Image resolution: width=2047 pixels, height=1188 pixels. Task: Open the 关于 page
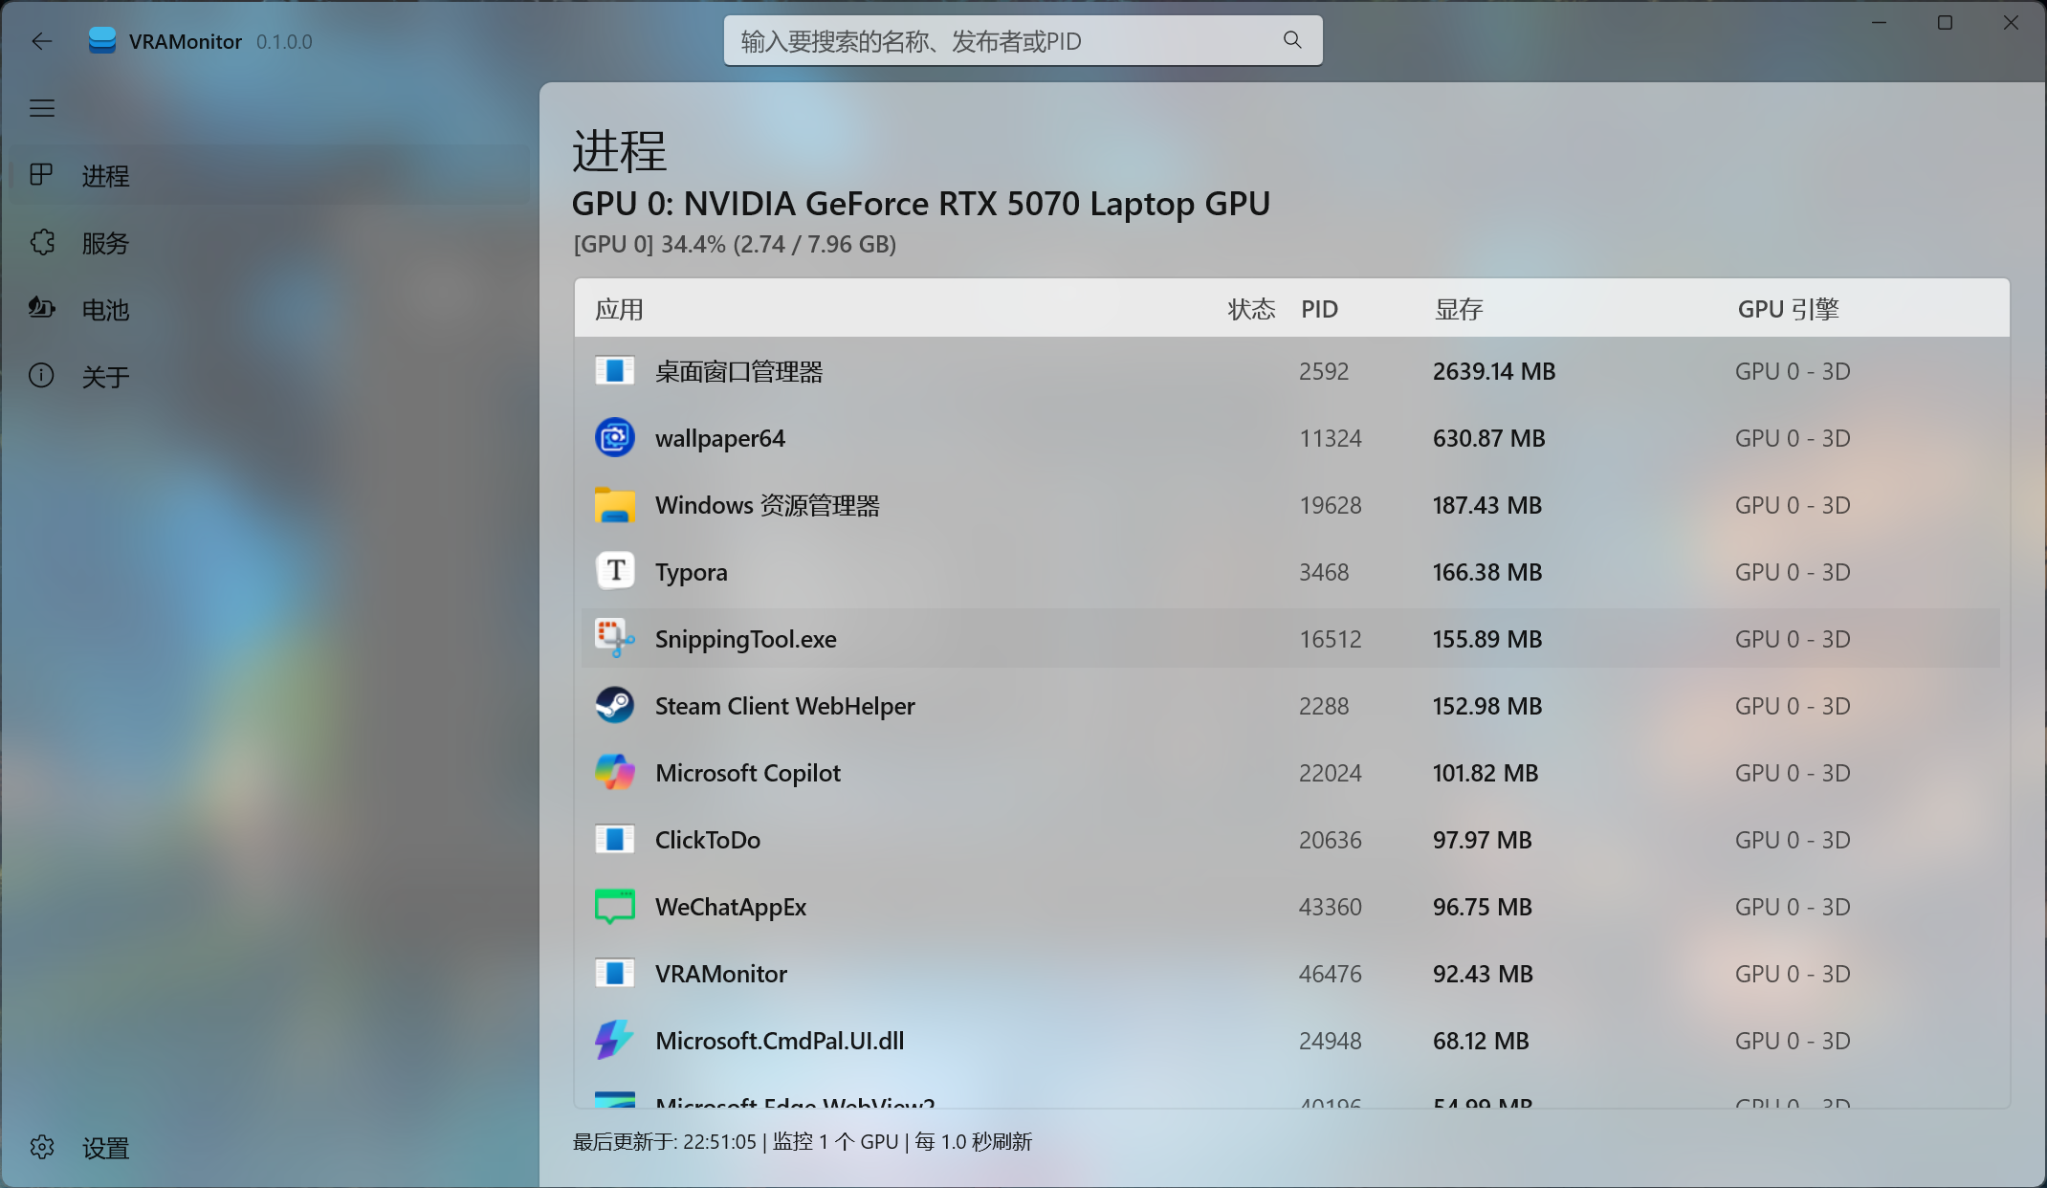coord(105,377)
